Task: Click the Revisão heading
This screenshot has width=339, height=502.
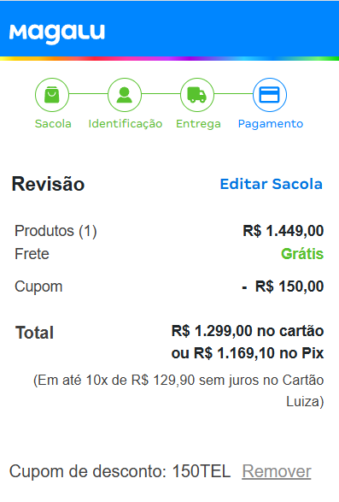Action: click(48, 184)
